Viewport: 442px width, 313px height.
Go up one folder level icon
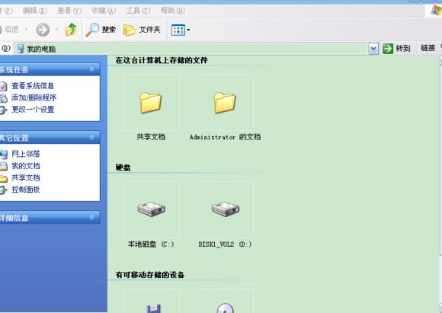(x=71, y=29)
